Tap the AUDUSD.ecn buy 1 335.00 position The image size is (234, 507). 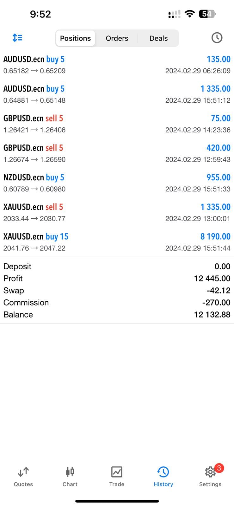[117, 94]
